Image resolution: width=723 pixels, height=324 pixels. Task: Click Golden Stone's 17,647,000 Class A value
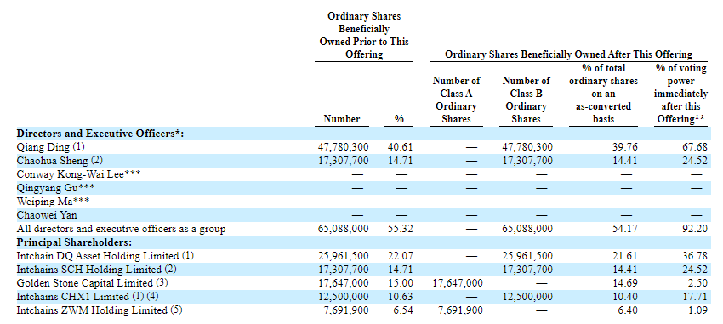pyautogui.click(x=458, y=283)
